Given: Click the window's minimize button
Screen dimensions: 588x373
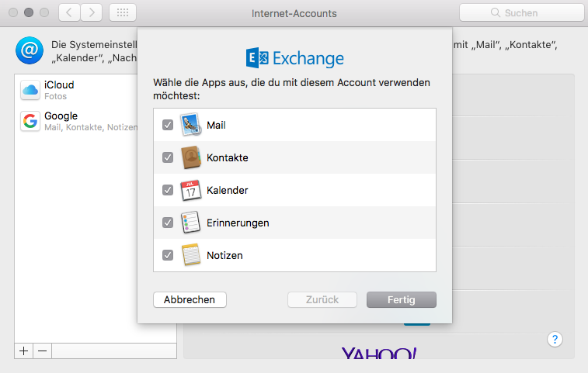Looking at the screenshot, I should 29,12.
